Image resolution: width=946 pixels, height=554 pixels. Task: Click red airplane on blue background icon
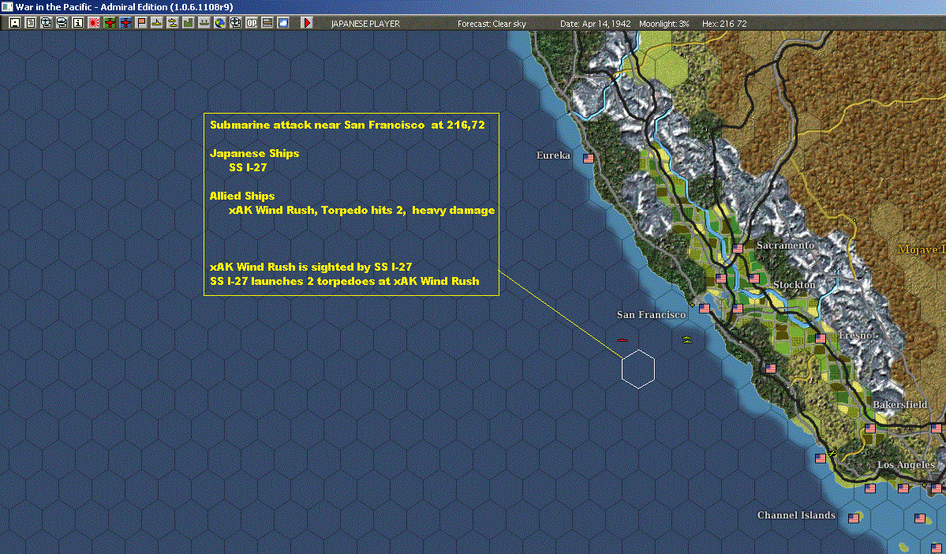click(125, 23)
